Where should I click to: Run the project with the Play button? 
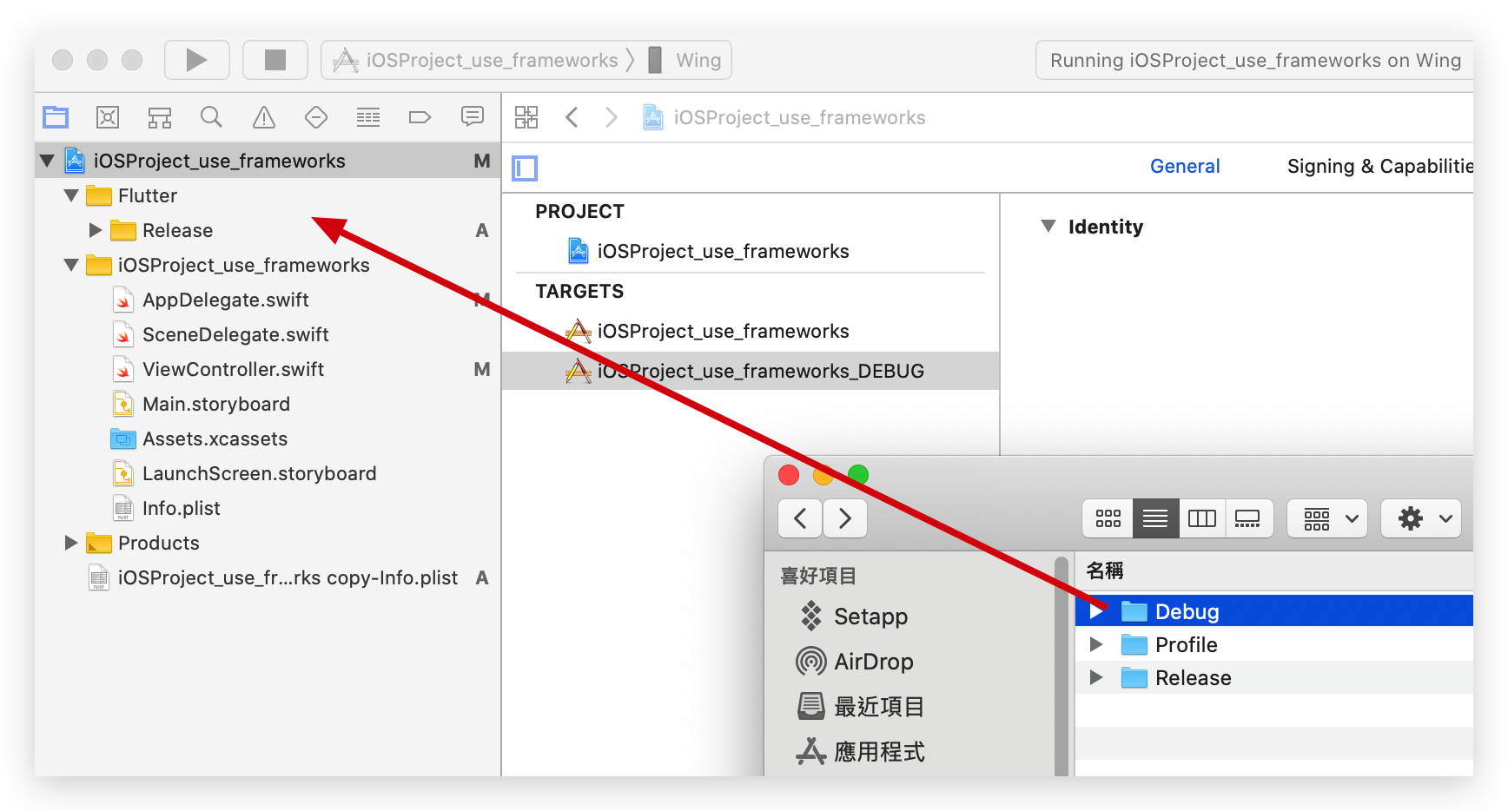[197, 60]
